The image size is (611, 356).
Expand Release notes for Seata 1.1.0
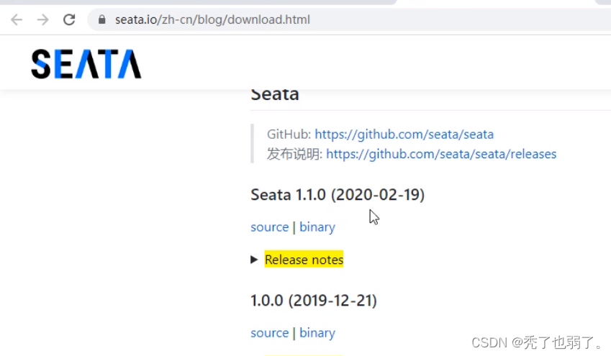click(254, 260)
